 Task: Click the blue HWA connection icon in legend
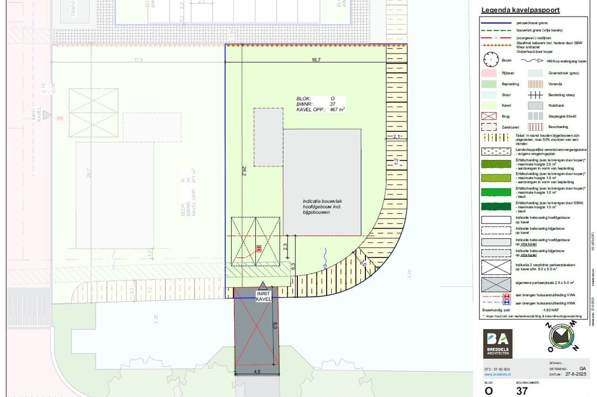click(x=506, y=304)
